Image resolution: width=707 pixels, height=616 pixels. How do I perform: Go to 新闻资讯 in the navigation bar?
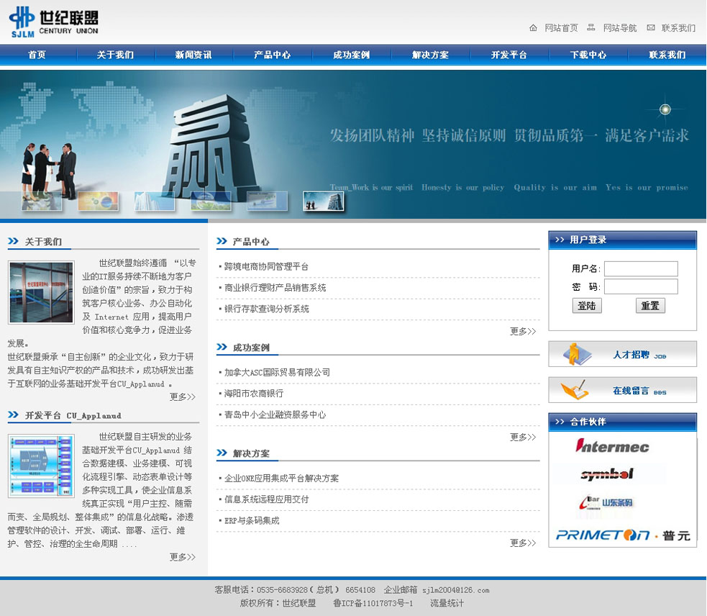(193, 55)
